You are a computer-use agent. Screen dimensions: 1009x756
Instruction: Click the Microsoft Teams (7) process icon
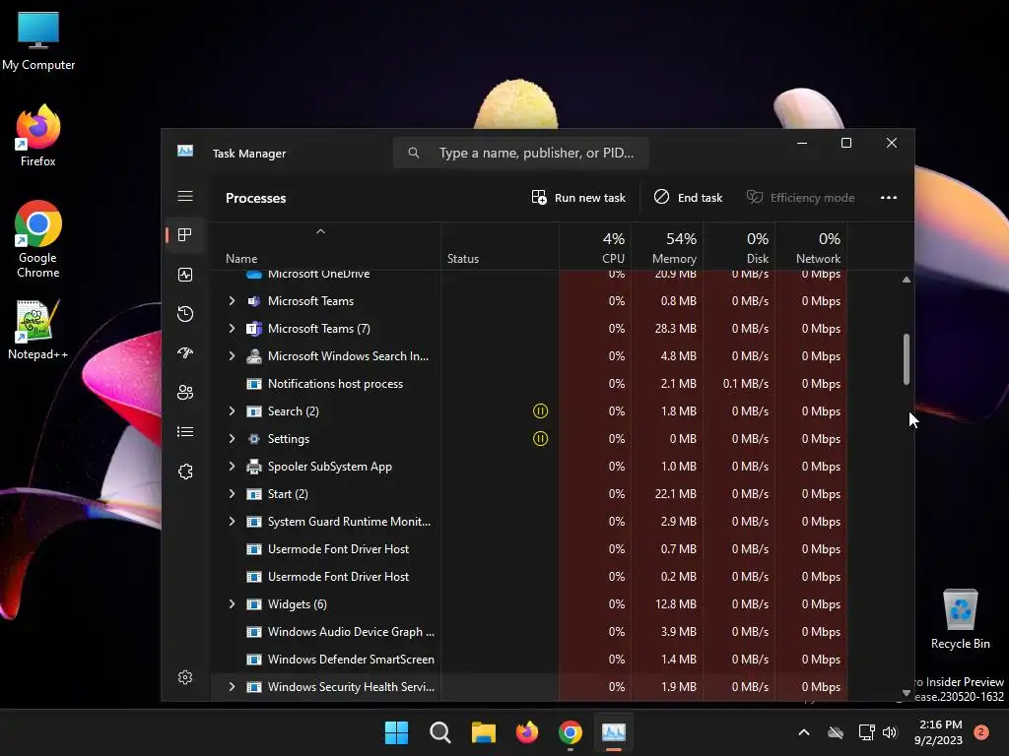[254, 329]
